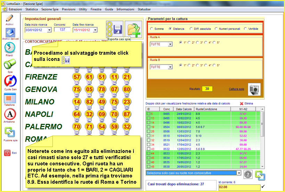Open the Ritardi clock icon

tap(10, 48)
